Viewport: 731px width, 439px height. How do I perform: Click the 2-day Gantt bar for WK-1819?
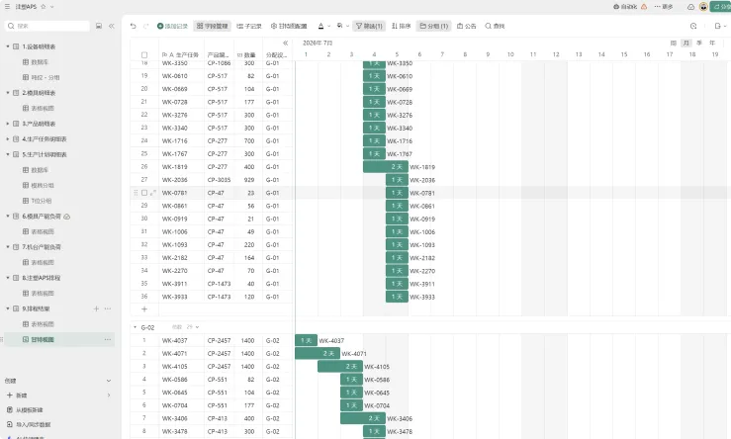386,167
